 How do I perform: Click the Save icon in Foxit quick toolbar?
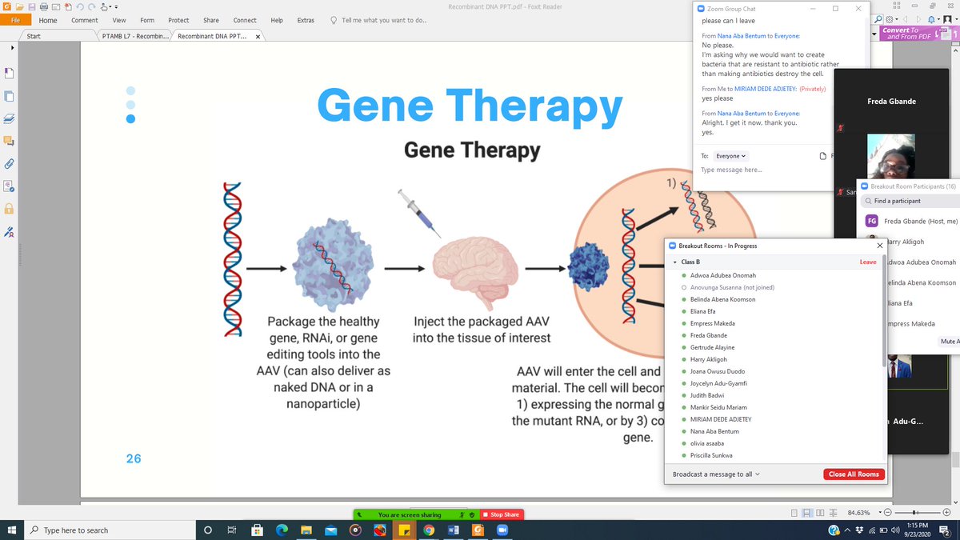click(32, 6)
